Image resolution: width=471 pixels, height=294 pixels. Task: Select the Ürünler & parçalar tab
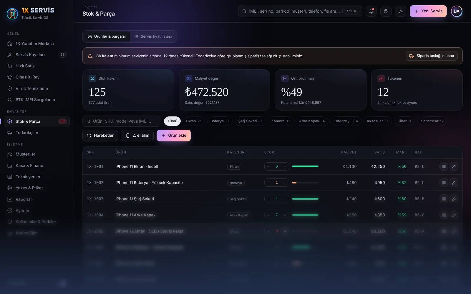click(107, 36)
